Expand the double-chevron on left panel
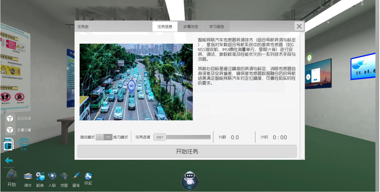Image resolution: width=380 pixels, height=192 pixels. tap(5, 112)
